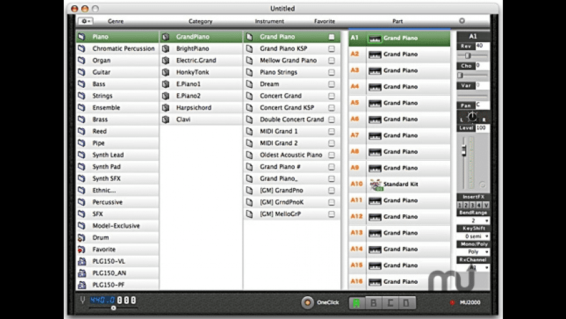The height and width of the screenshot is (319, 566).
Task: Click the OneClick round button icon
Action: [308, 302]
